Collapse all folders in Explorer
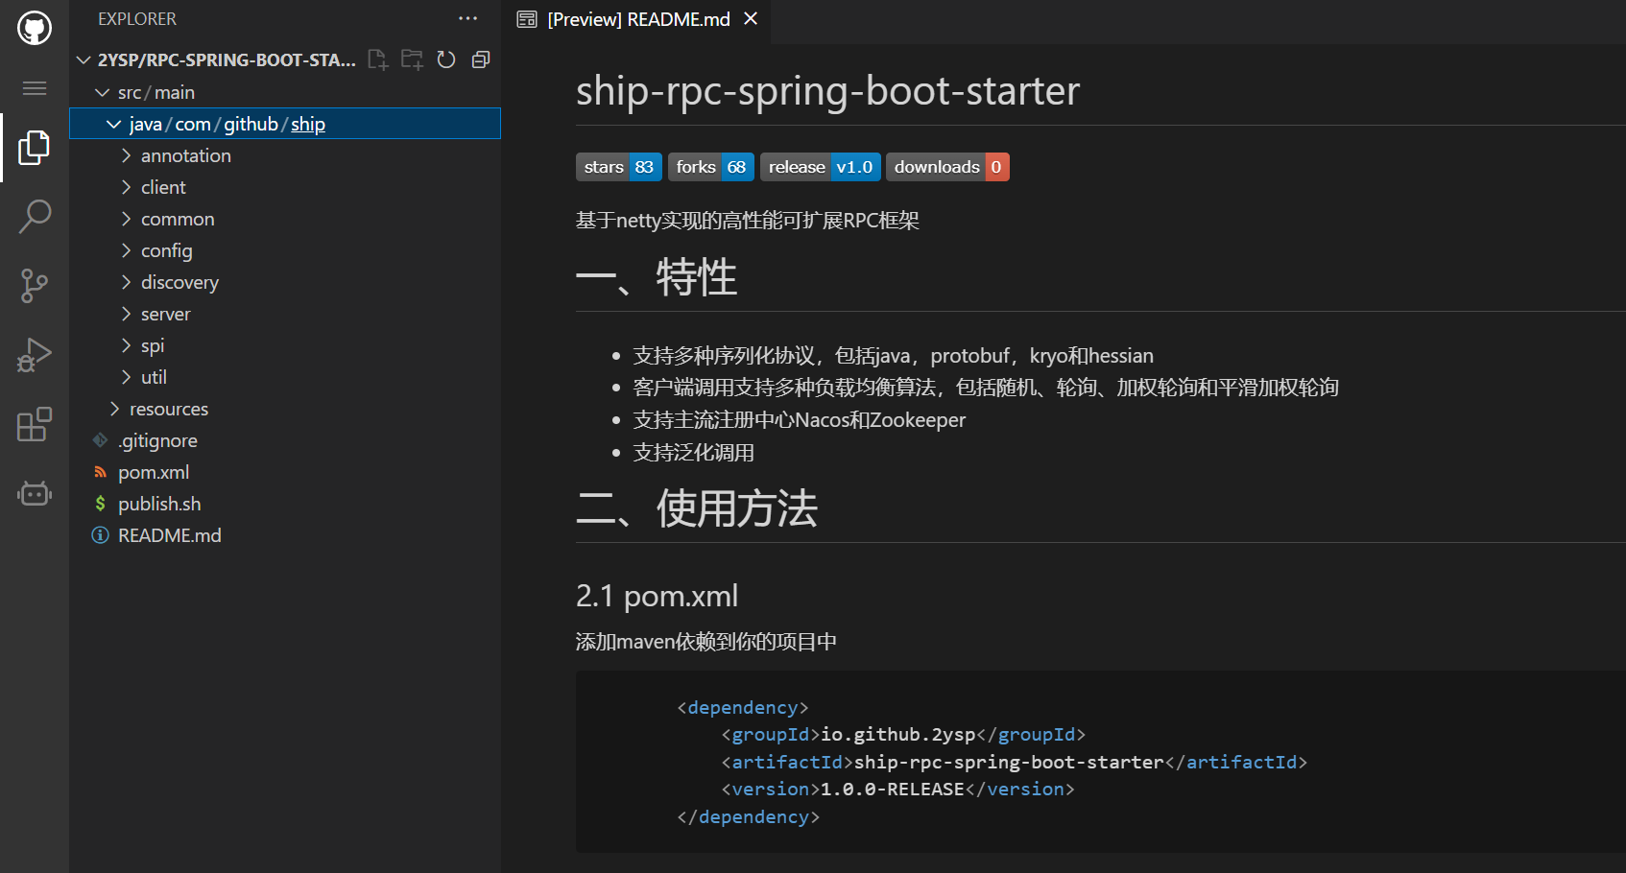 pyautogui.click(x=481, y=59)
